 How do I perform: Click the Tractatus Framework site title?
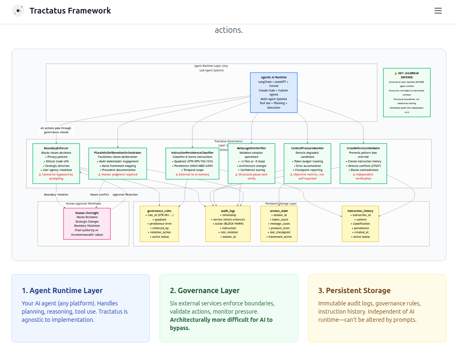point(70,11)
